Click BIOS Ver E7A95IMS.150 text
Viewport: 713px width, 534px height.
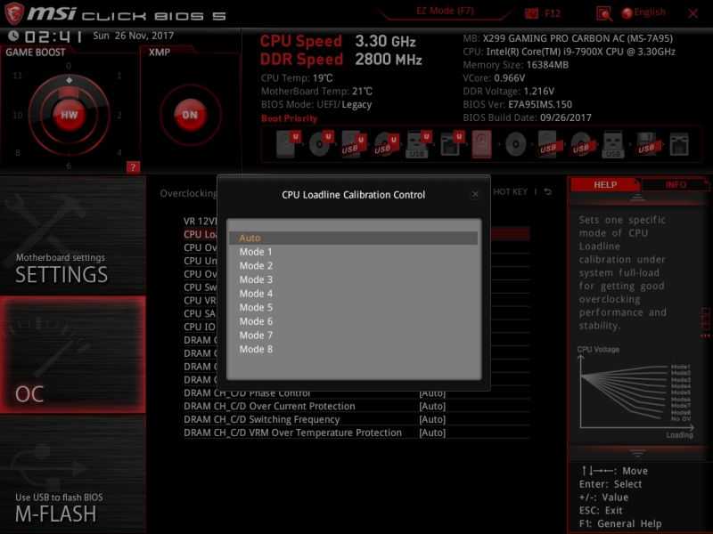[x=518, y=104]
